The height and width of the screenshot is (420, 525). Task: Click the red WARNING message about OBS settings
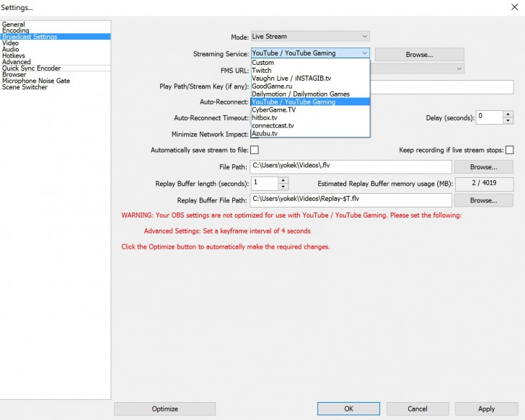[x=291, y=215]
